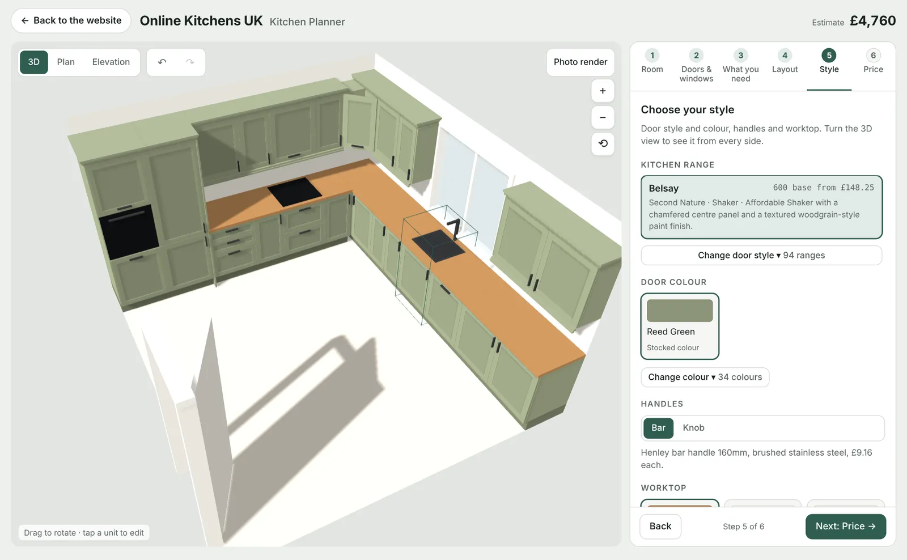Viewport: 907px width, 560px height.
Task: Select the Reed Green door colour swatch
Action: coord(680,326)
